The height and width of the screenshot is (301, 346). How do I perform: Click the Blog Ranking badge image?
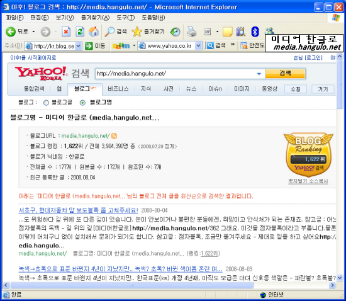308,154
